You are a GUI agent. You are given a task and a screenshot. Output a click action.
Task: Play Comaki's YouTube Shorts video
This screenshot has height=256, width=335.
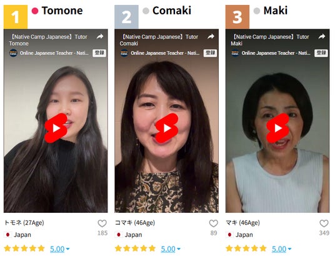[x=167, y=128]
